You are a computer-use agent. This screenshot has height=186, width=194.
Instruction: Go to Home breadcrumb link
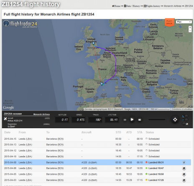[116, 6]
